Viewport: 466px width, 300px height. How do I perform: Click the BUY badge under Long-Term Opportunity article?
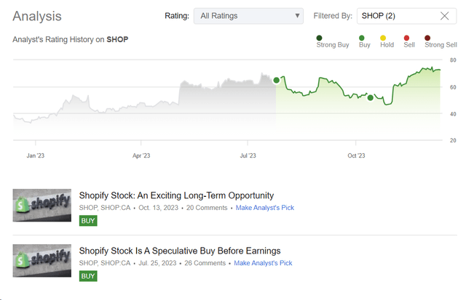pos(88,221)
